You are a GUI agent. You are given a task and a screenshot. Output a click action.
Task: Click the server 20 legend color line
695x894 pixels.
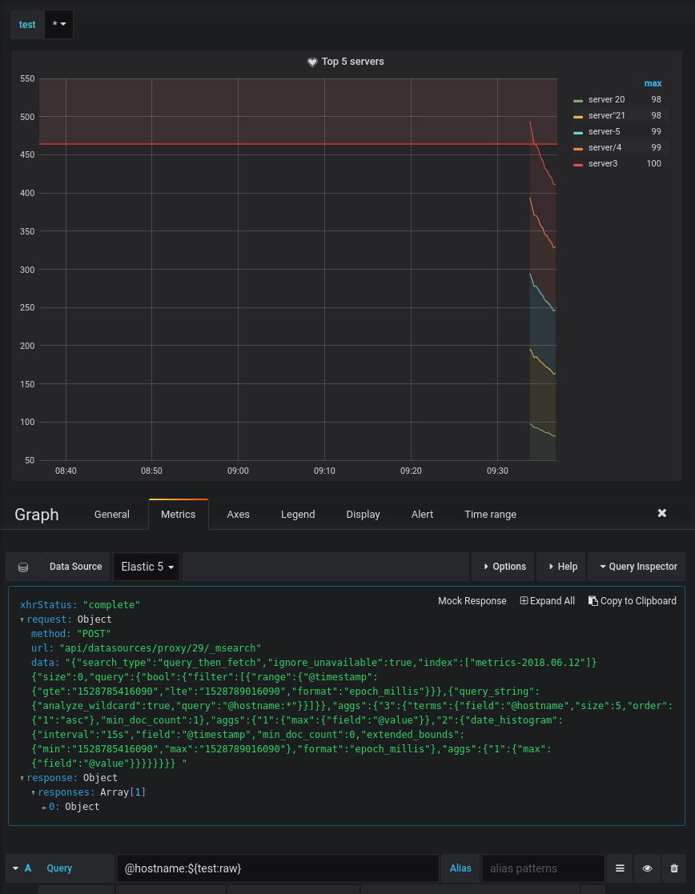[x=578, y=99]
